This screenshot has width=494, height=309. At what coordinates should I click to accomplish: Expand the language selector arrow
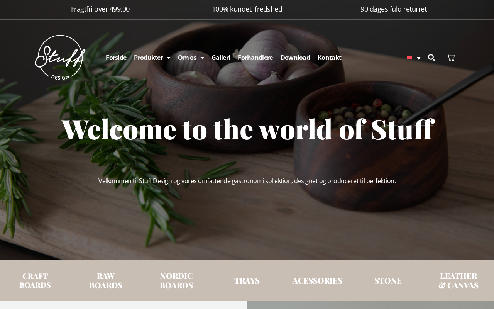(419, 58)
